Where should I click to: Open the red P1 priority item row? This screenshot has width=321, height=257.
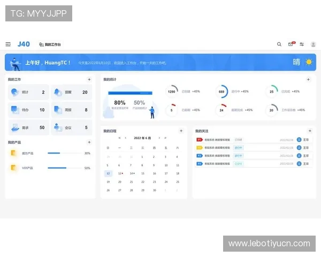coord(251,140)
